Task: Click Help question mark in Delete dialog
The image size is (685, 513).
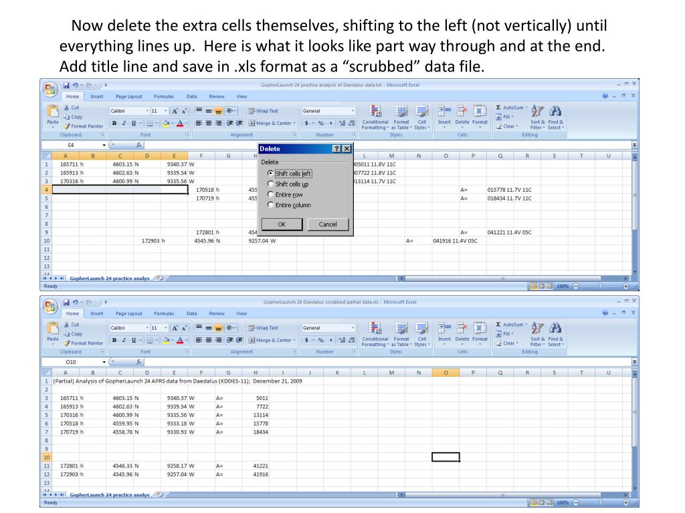Action: pyautogui.click(x=336, y=149)
